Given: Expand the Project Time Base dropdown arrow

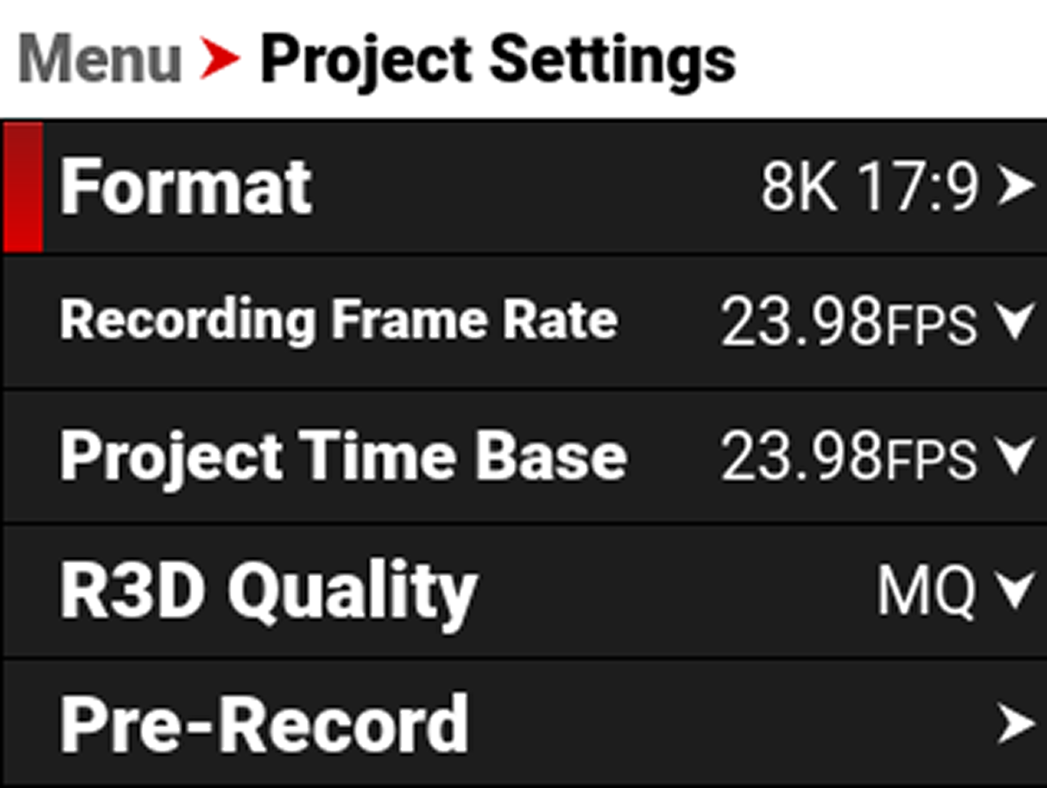Looking at the screenshot, I should click(1016, 457).
